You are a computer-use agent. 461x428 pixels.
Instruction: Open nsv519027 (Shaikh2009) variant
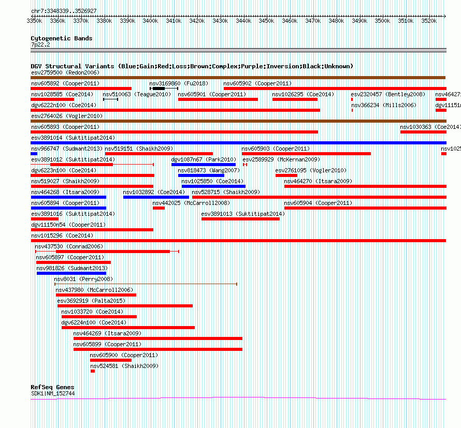click(65, 181)
